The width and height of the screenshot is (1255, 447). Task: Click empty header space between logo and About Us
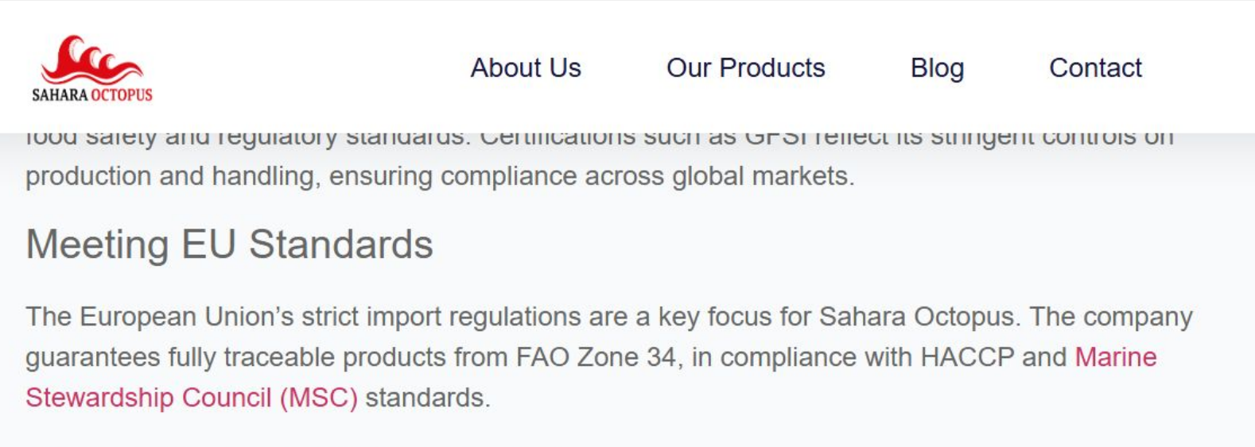(310, 67)
